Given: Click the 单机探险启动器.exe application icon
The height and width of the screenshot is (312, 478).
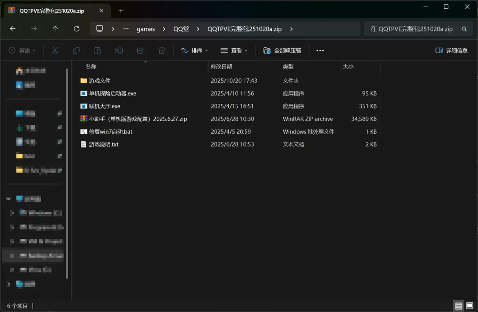Looking at the screenshot, I should click(84, 93).
